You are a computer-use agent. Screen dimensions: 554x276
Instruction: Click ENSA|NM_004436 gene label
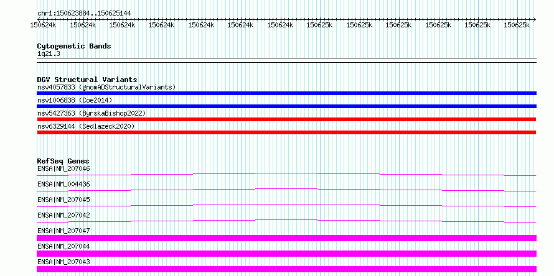pyautogui.click(x=63, y=184)
